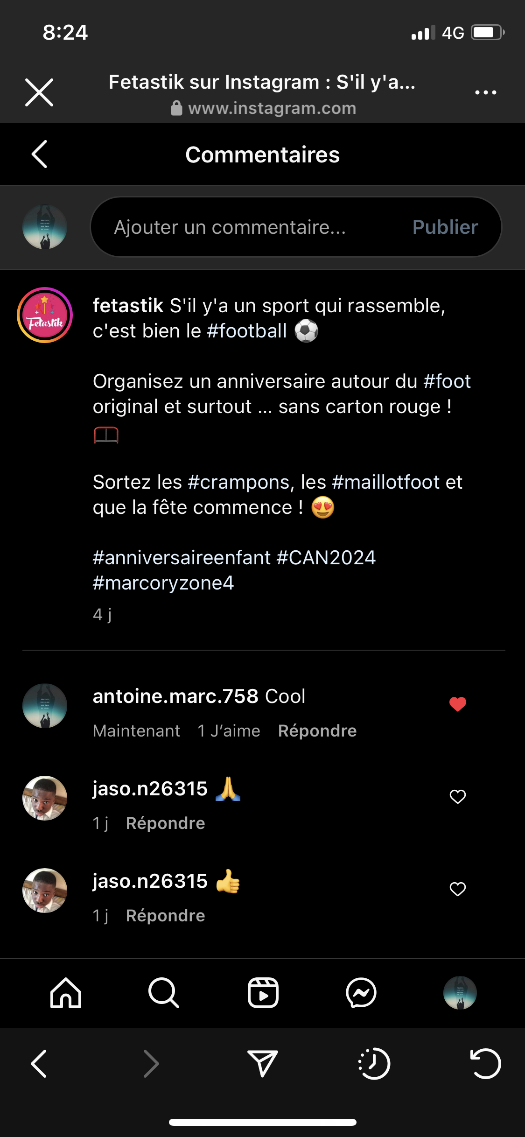The height and width of the screenshot is (1137, 525).
Task: Close the in-app browser with X
Action: click(x=39, y=92)
